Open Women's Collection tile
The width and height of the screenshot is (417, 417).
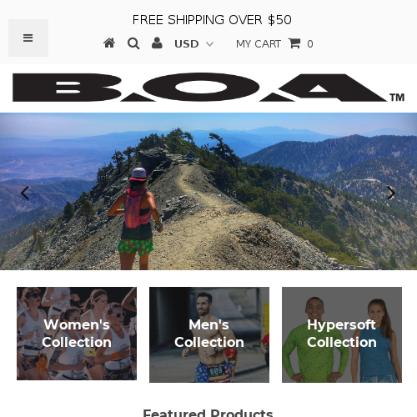(77, 334)
